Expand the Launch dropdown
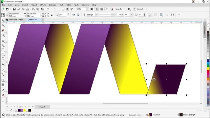The width and height of the screenshot is (210, 118). (x=146, y=9)
